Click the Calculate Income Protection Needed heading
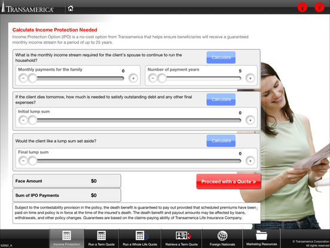This screenshot has height=248, width=330. 55,30
